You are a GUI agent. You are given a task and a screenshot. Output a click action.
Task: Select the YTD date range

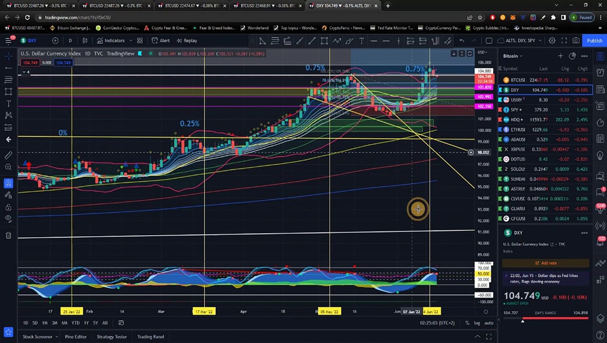point(75,323)
